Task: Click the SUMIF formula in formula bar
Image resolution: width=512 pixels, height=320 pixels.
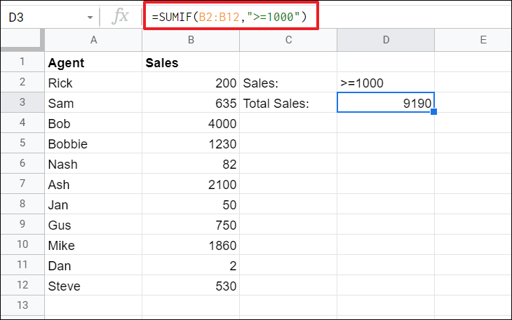Action: click(230, 16)
